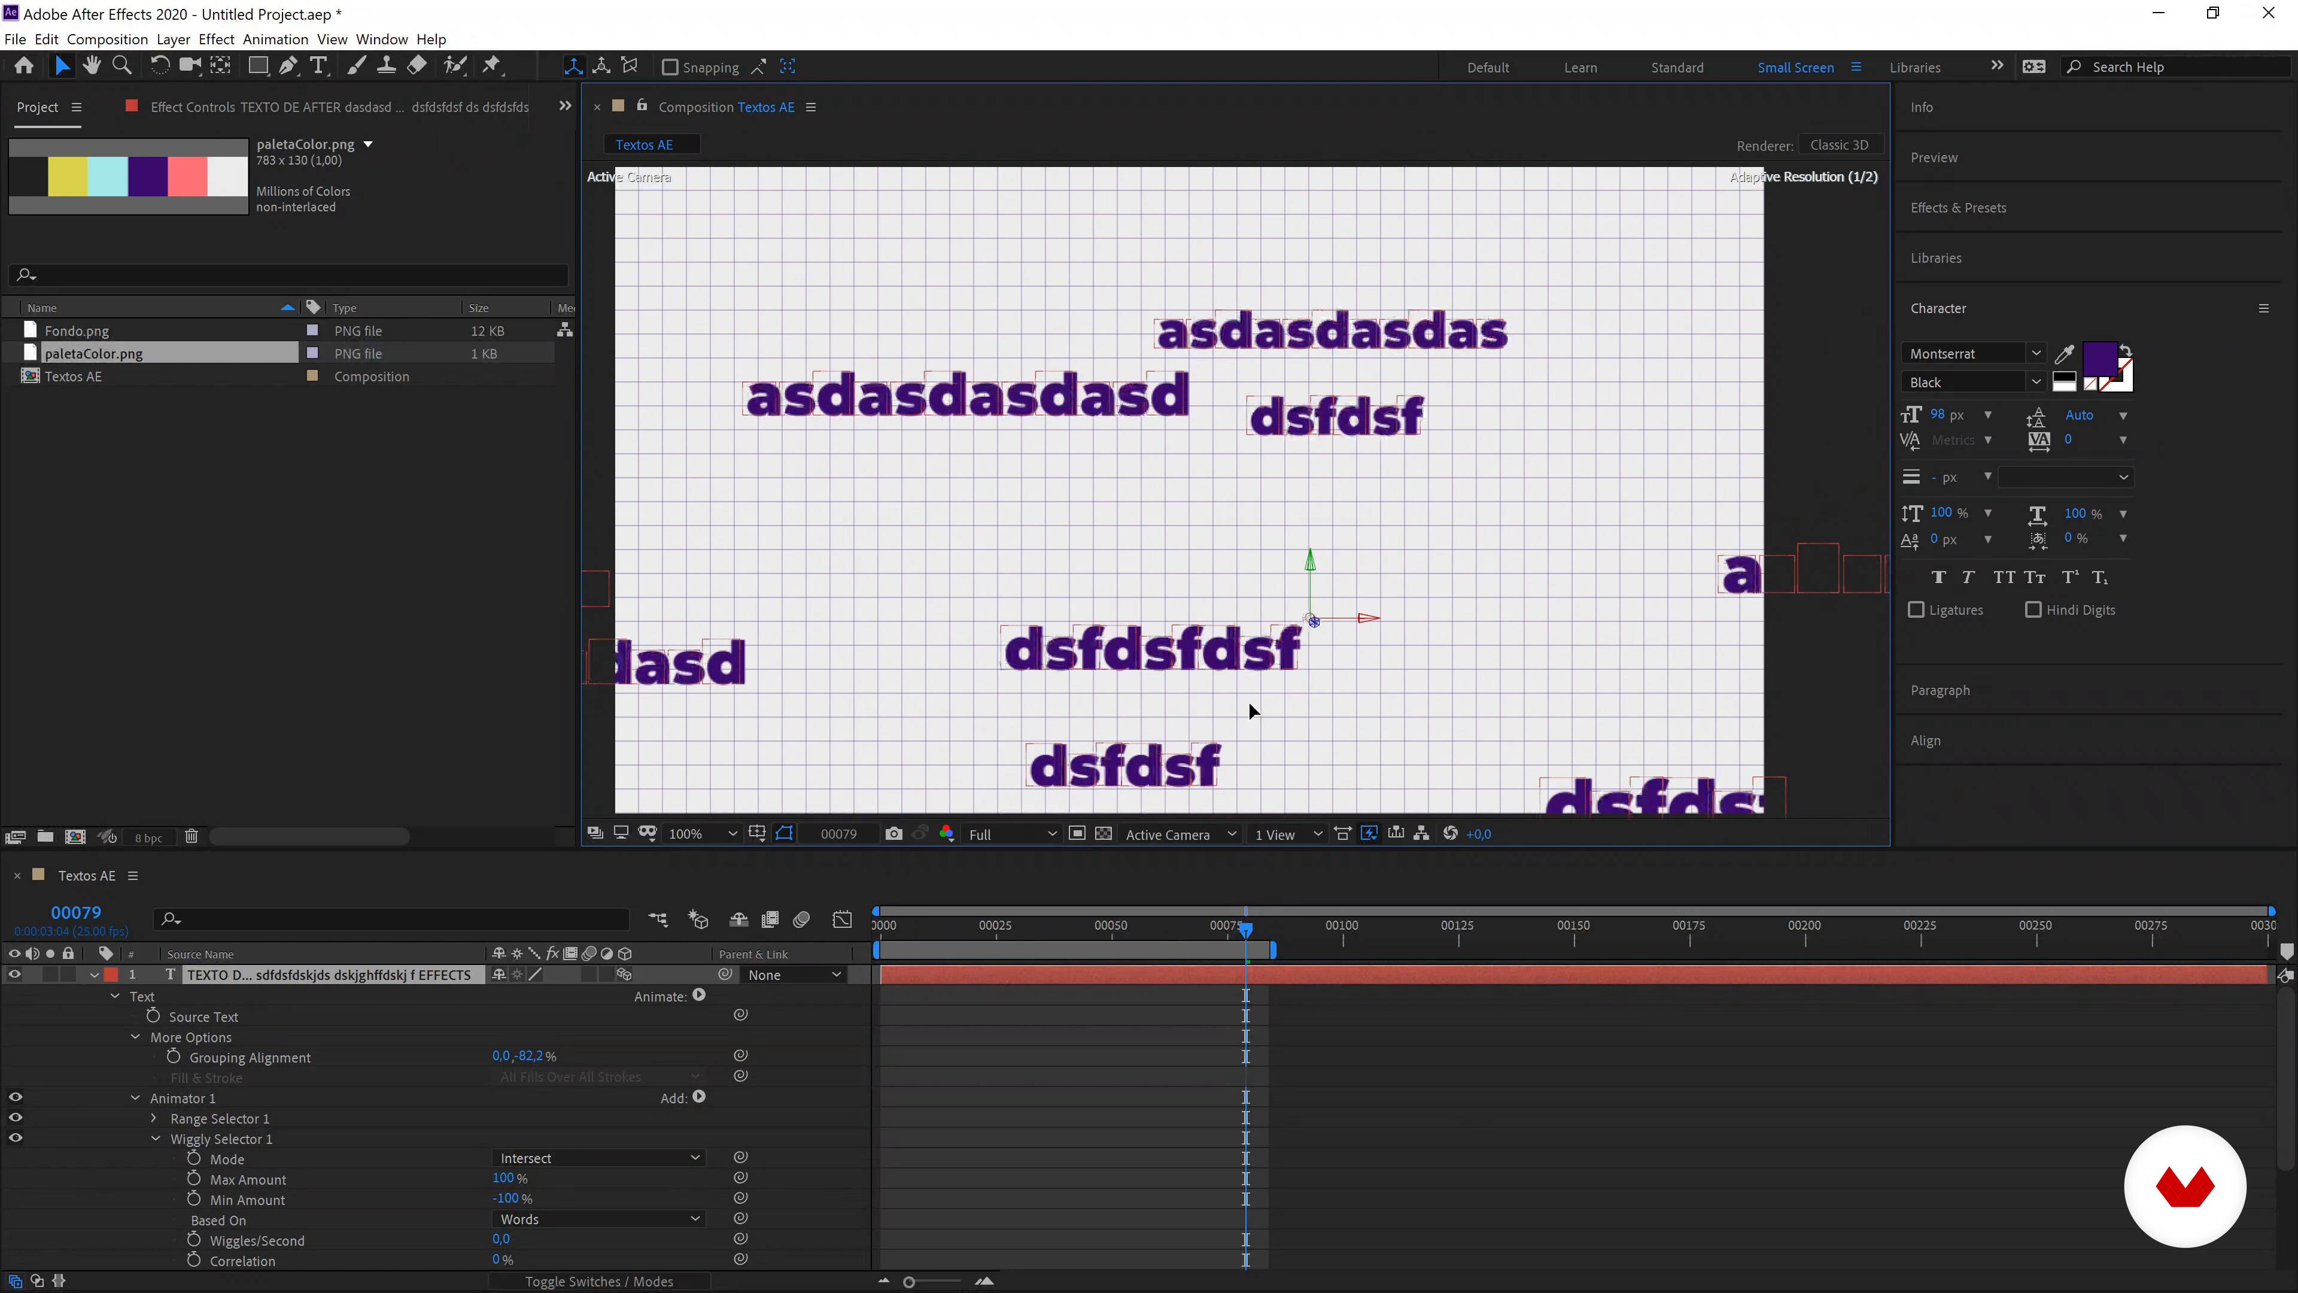This screenshot has width=2298, height=1293.
Task: Select the Horizontal Type tool
Action: (318, 66)
